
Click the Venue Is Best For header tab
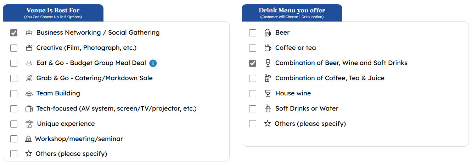[53, 13]
